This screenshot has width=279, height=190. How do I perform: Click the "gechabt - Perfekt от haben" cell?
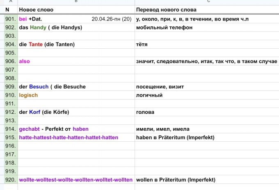pos(76,129)
